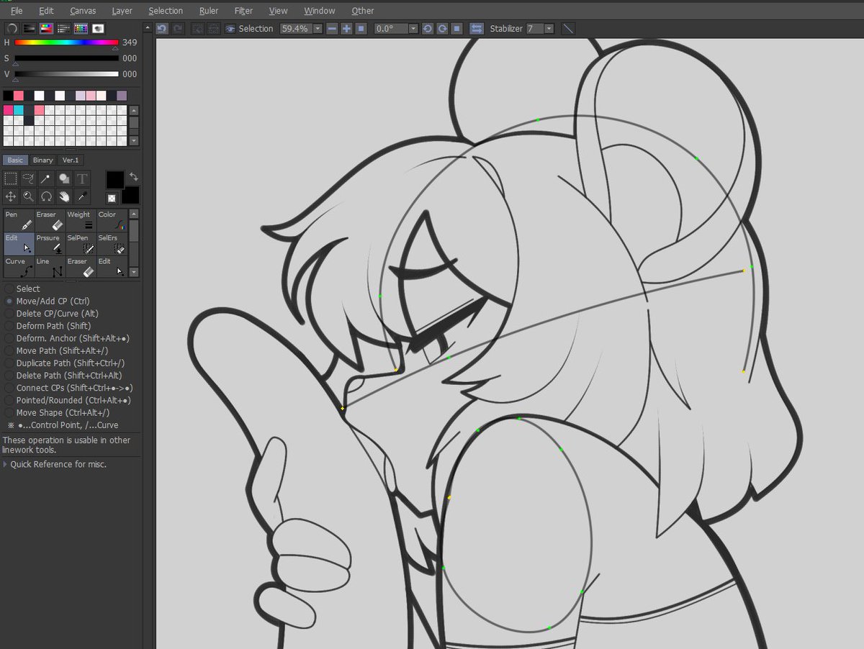Choose Duplicate Path option
This screenshot has height=649, width=864.
[x=65, y=363]
